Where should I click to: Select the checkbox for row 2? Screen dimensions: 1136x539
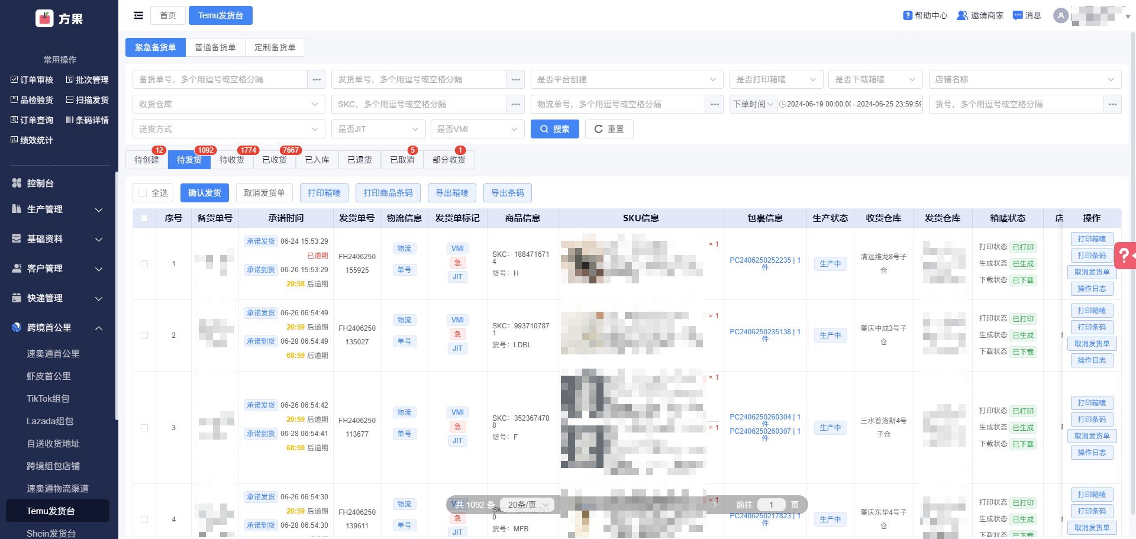coord(144,335)
